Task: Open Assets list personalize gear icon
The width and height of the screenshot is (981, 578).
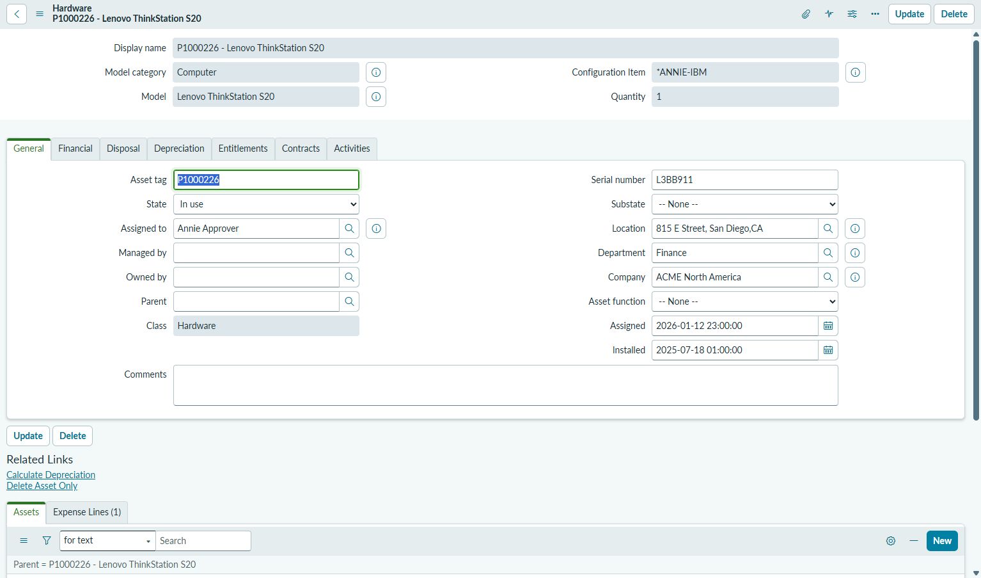Action: (891, 541)
